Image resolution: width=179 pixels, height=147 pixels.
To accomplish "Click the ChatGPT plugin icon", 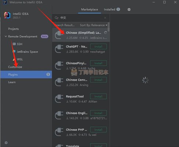I will pyautogui.click(x=59, y=49).
